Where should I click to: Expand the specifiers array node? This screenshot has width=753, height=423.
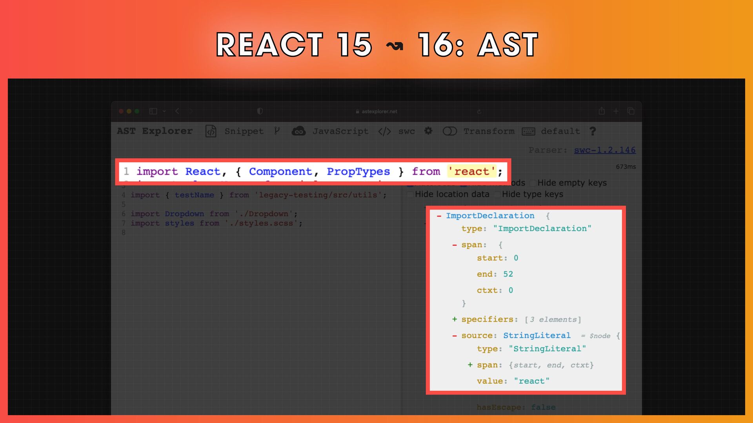454,319
